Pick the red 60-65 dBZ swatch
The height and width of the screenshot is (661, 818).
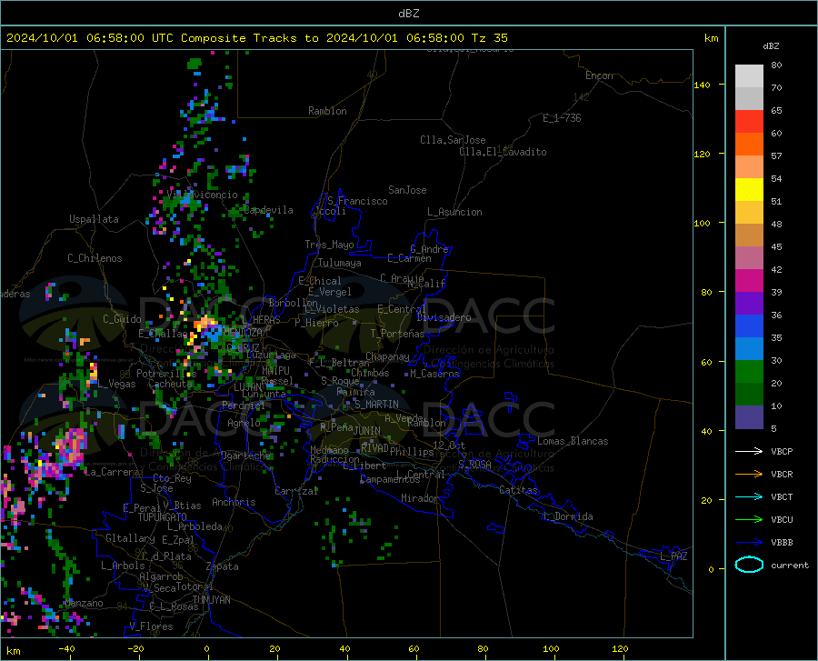coord(749,122)
